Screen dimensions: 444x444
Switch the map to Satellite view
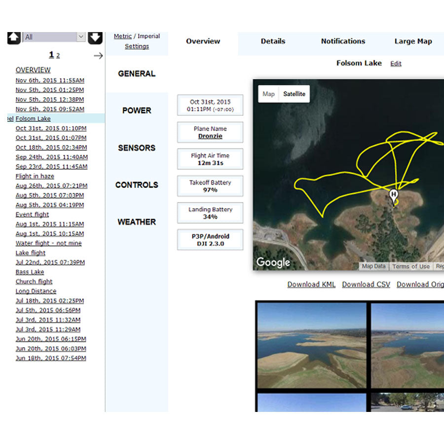tap(295, 94)
